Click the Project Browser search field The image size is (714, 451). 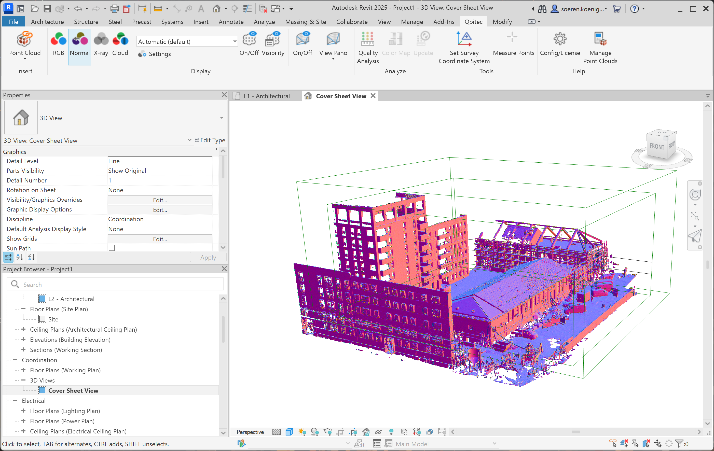[119, 285]
